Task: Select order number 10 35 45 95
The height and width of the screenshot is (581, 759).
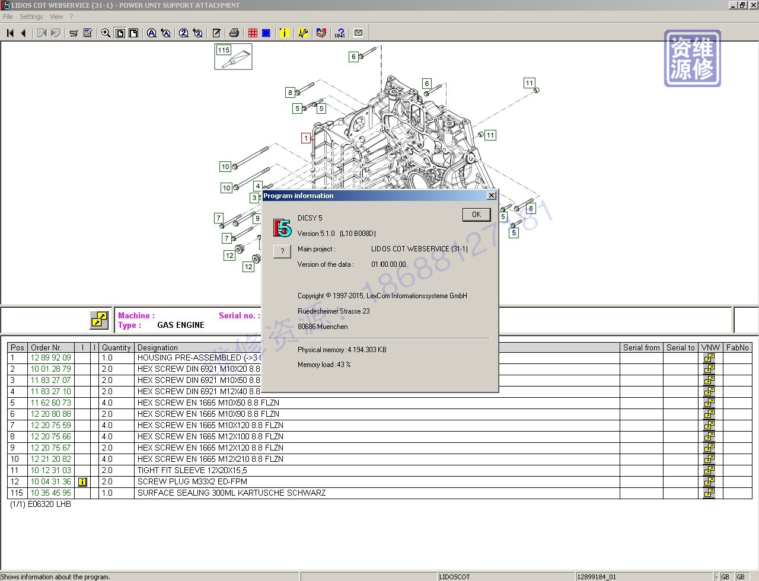Action: coord(51,493)
